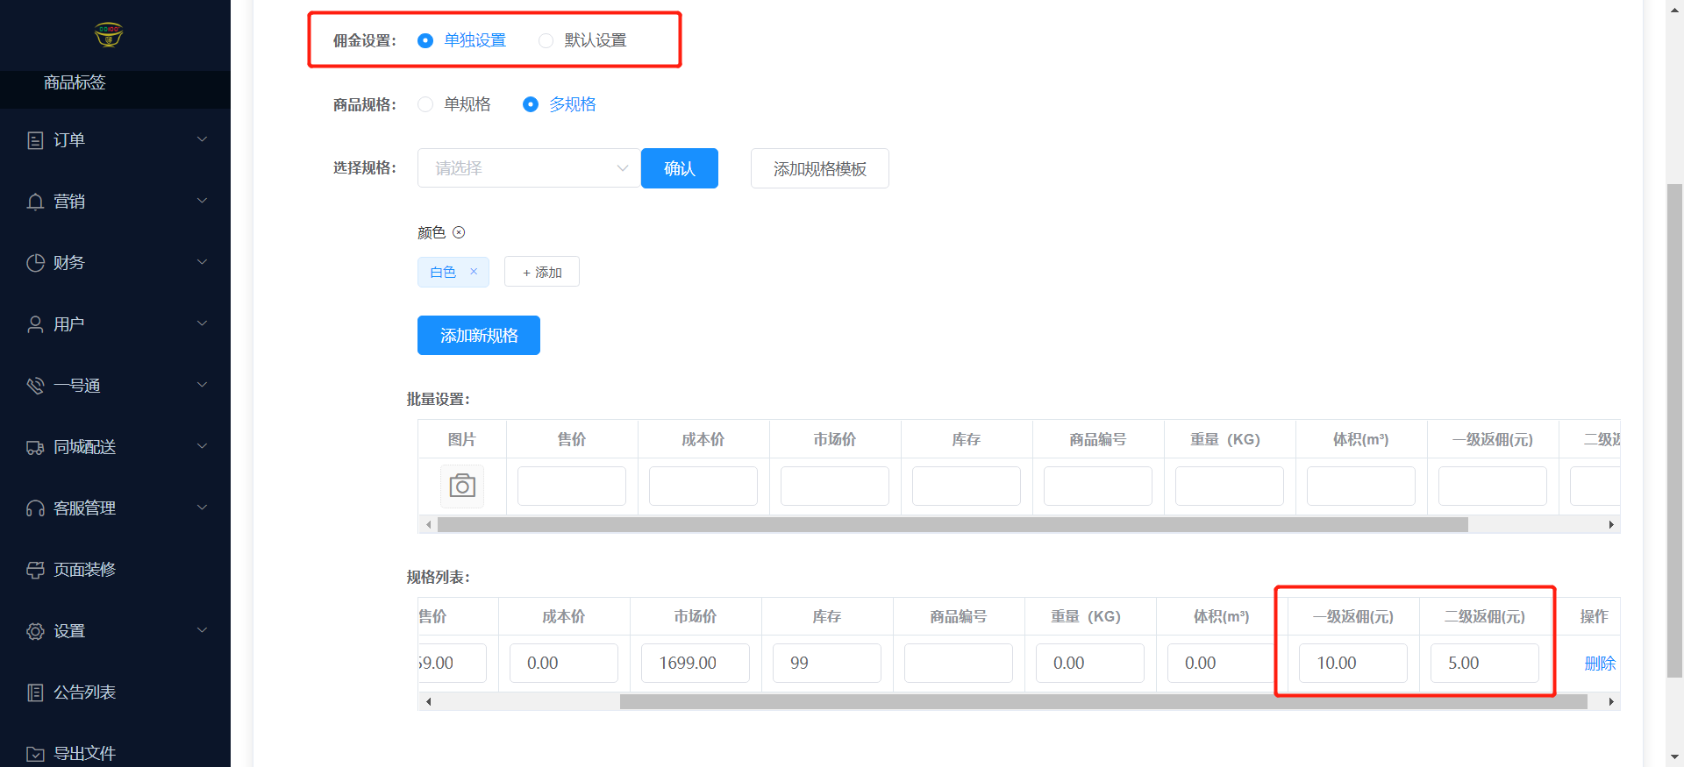Click the 添加新规格 button
This screenshot has height=767, width=1684.
(x=479, y=336)
